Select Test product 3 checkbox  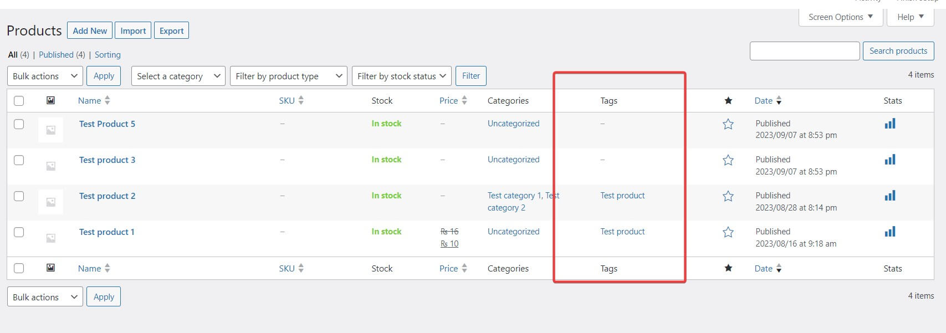pyautogui.click(x=19, y=160)
